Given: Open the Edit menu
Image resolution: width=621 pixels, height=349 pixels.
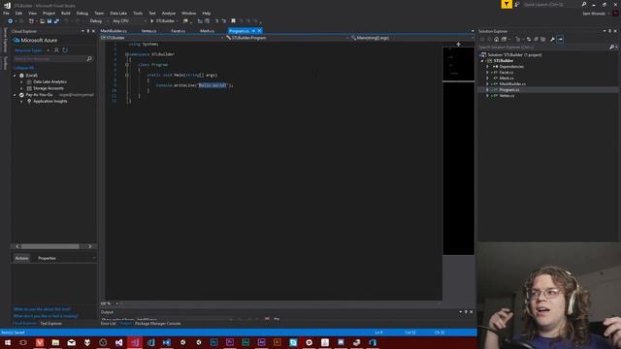Looking at the screenshot, I should pyautogui.click(x=18, y=13).
